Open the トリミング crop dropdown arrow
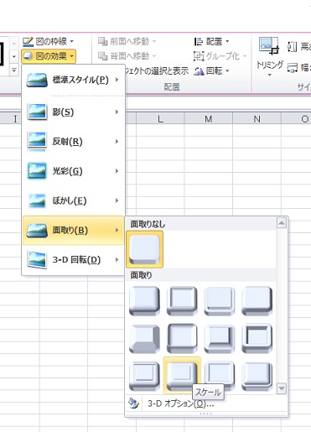 270,75
